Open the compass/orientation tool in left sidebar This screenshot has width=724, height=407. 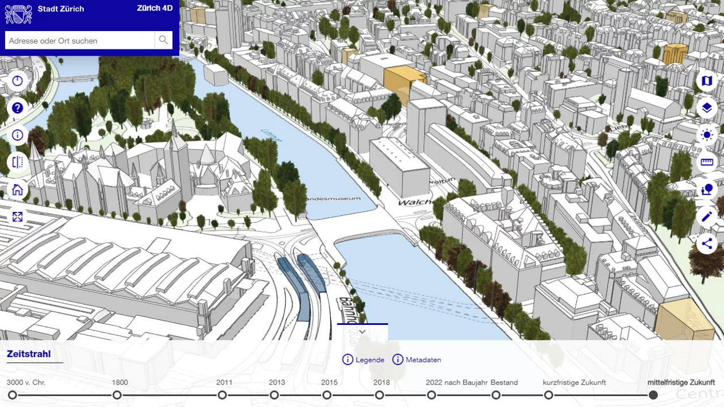(17, 81)
